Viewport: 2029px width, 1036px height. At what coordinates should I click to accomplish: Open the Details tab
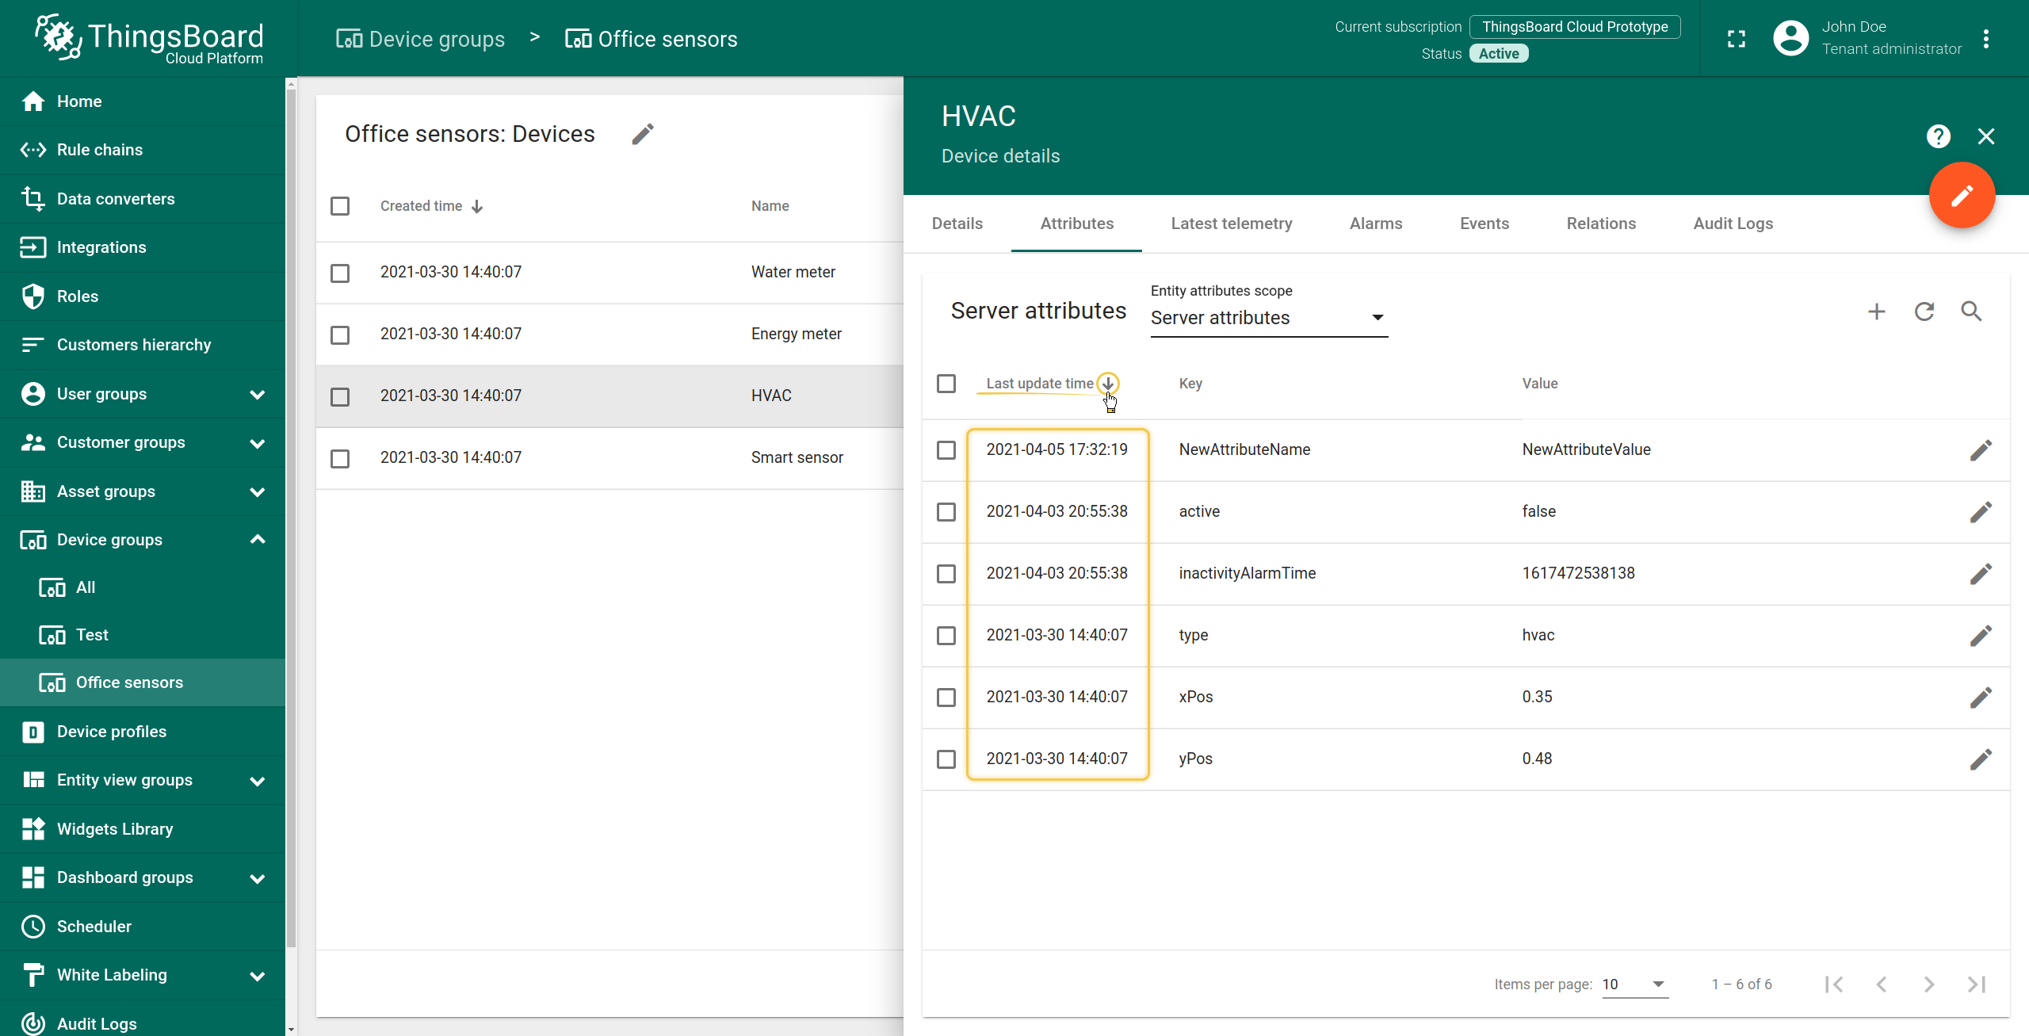(957, 224)
